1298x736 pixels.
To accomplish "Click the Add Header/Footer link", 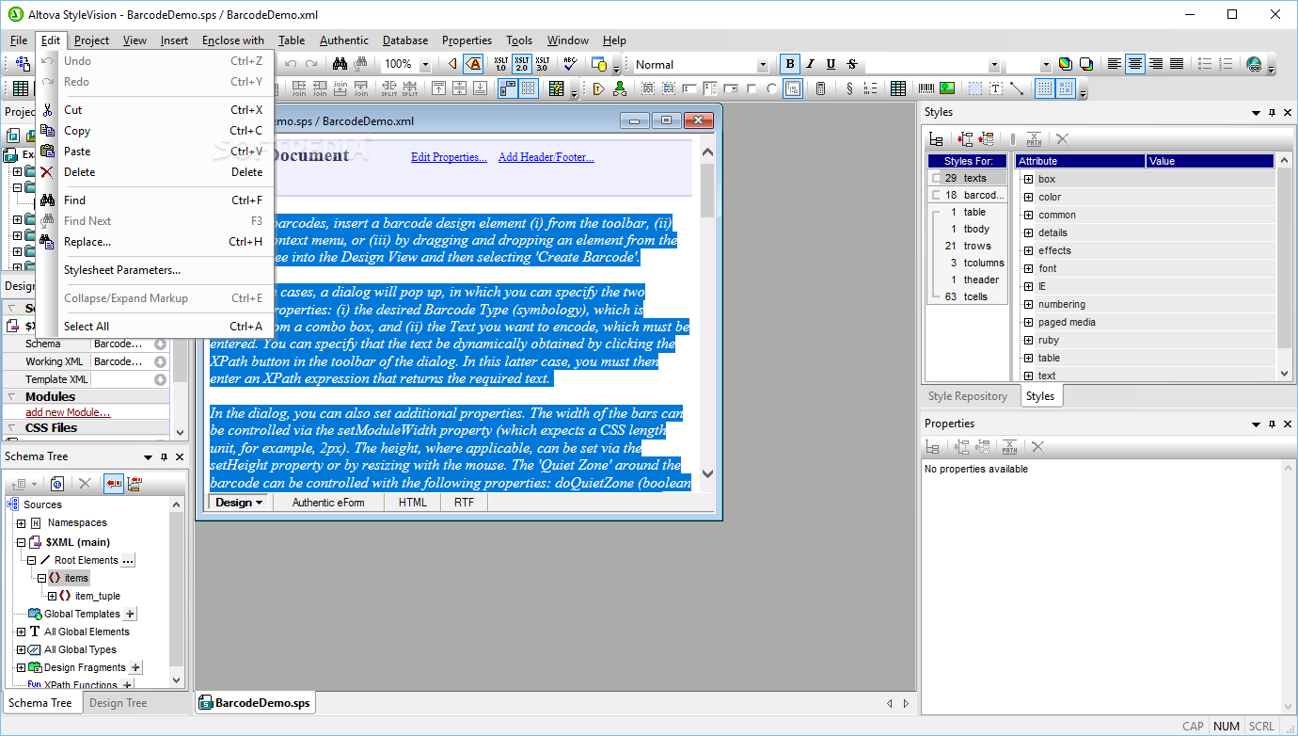I will 546,157.
